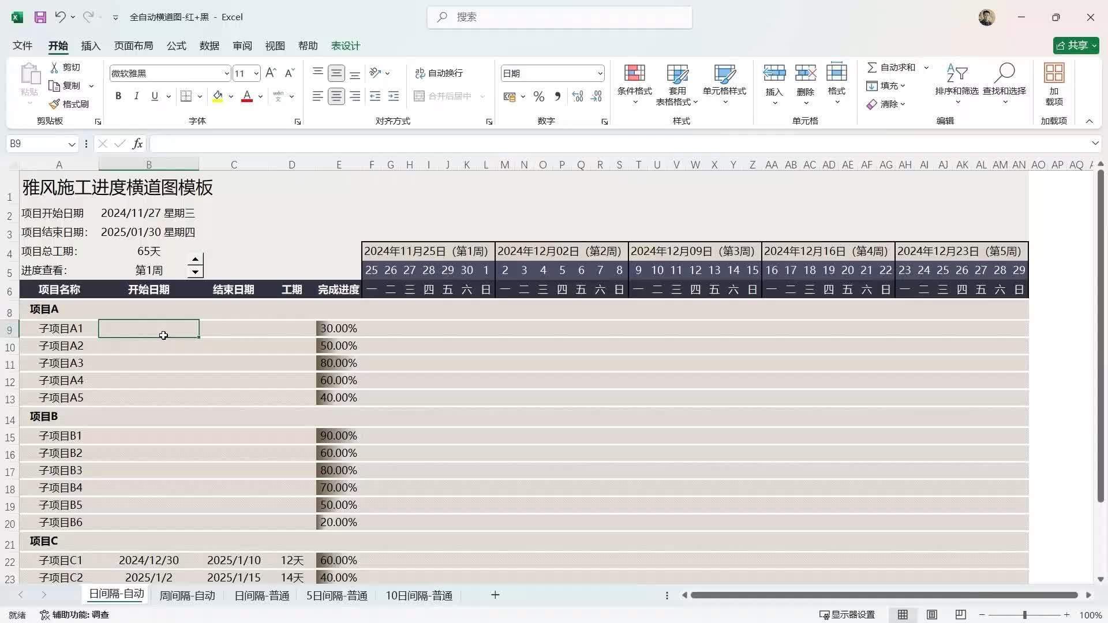
Task: Expand the number format dropdown showing 日期
Action: tap(600, 73)
